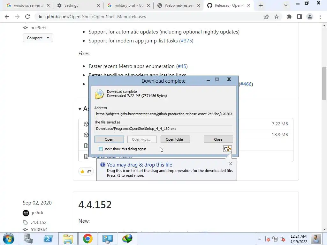Click Open folder button in dialog
The image size is (327, 245).
(175, 139)
